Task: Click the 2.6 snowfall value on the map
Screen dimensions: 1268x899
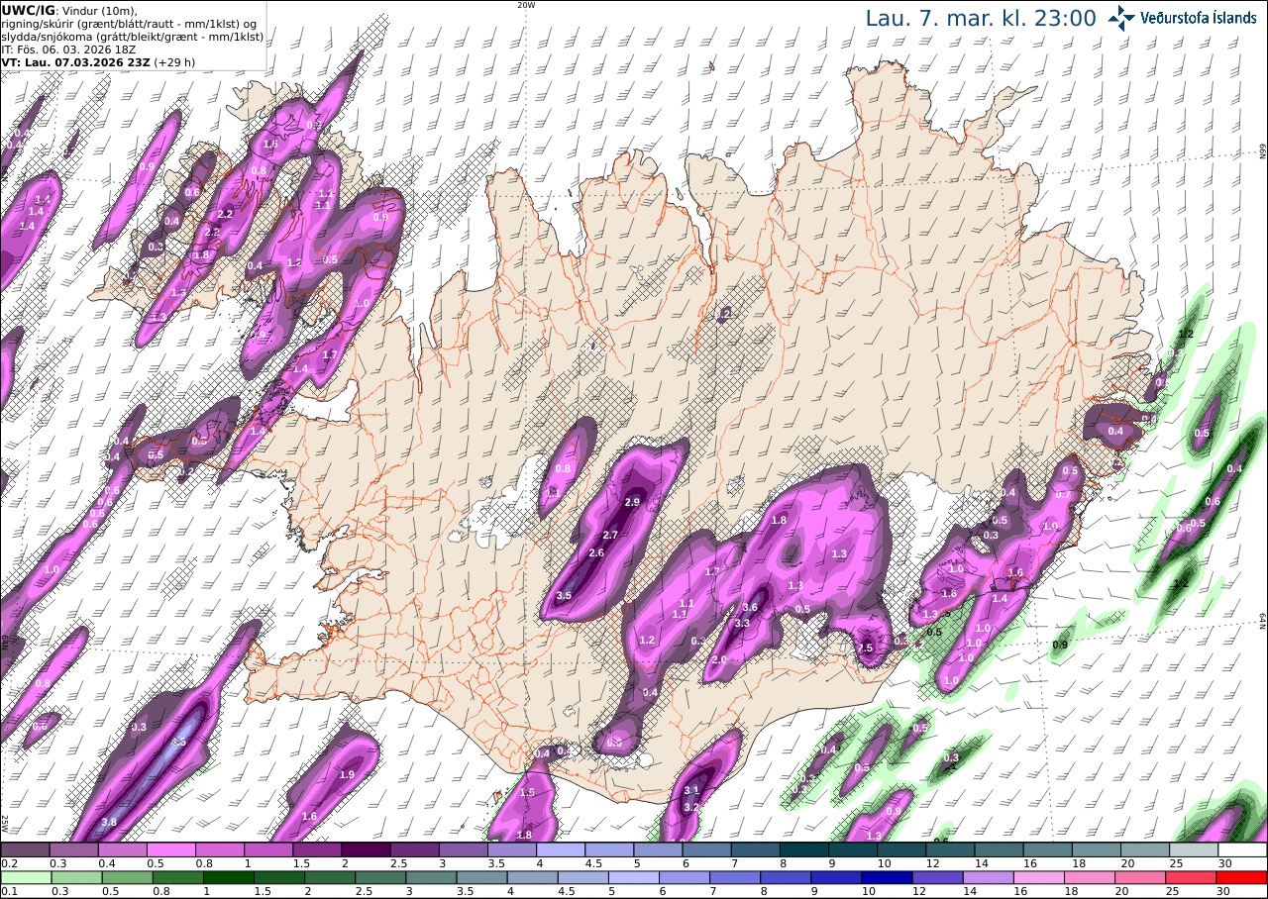Action: [x=596, y=552]
